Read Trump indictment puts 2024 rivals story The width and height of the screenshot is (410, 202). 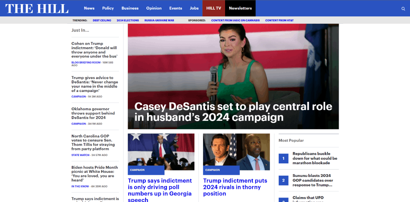[x=235, y=187]
